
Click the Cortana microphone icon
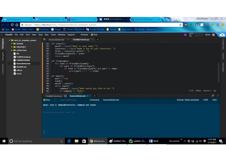(61, 141)
